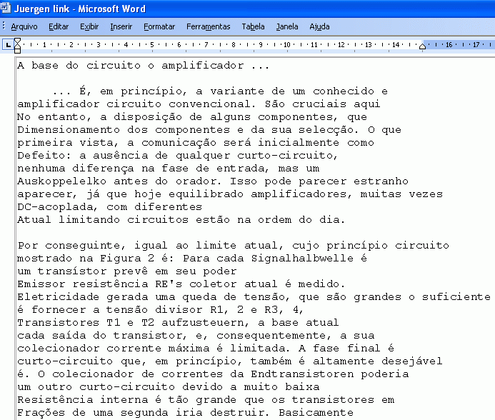Click the Word document icon in title bar
The width and height of the screenshot is (495, 420).
coord(6,8)
